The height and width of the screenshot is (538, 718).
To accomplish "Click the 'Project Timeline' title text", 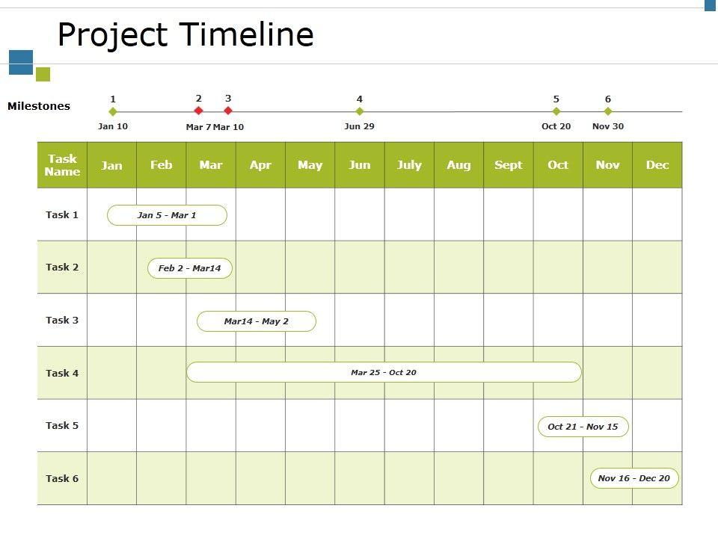I will (x=185, y=34).
